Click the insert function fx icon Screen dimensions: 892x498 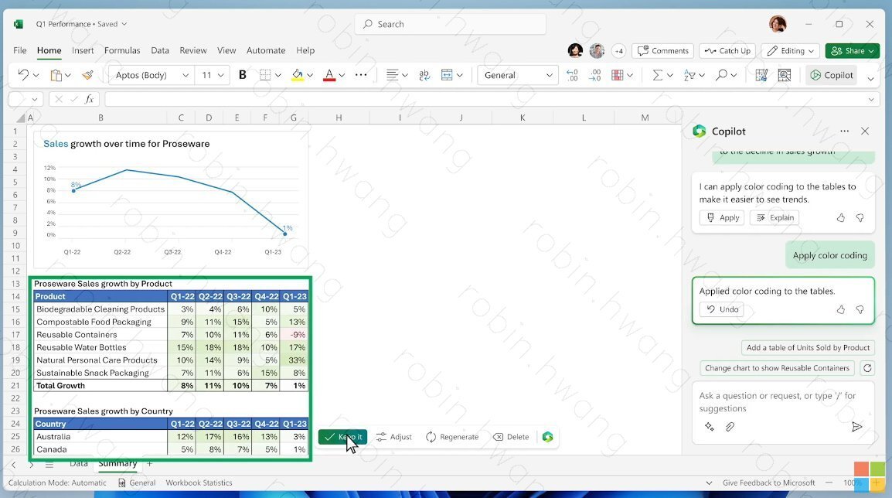90,99
